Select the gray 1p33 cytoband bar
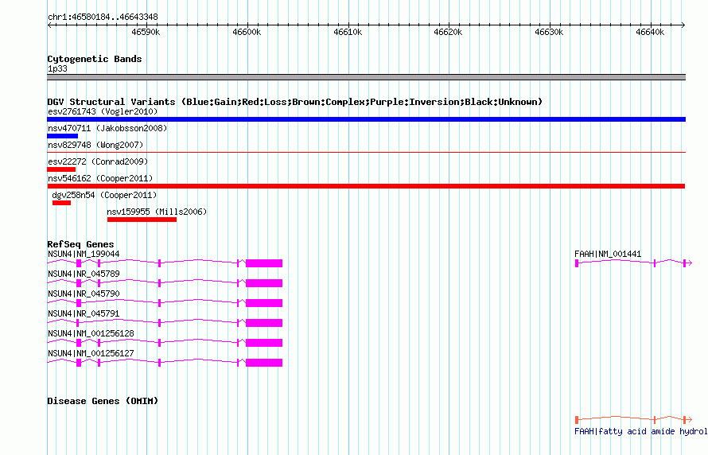Screen dimensions: 708x455 tap(366, 77)
